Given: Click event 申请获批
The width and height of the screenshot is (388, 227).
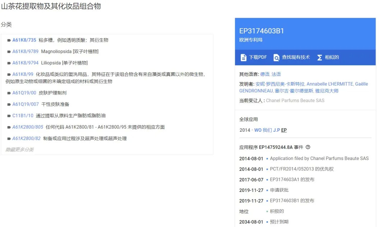Looking at the screenshot, I should (279, 190).
